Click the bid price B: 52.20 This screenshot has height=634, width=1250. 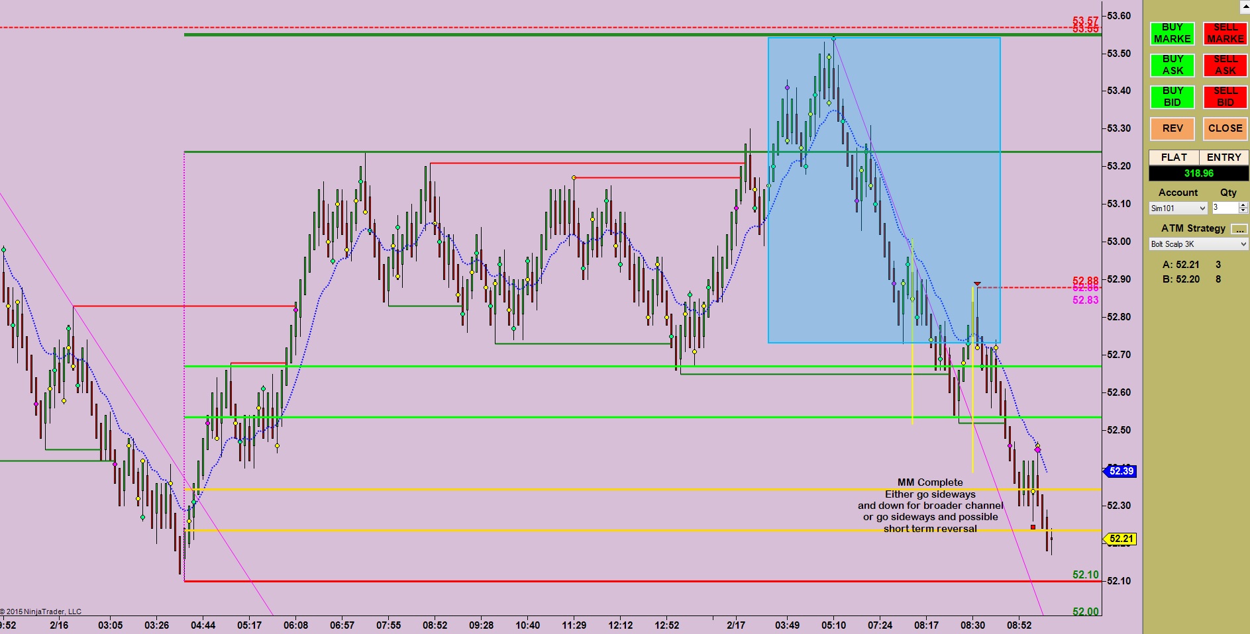coord(1180,279)
